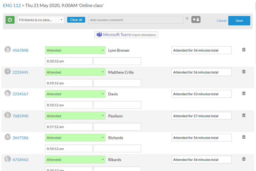This screenshot has width=256, height=171.
Task: Click the trash icon next to Paulison
Action: pyautogui.click(x=244, y=115)
